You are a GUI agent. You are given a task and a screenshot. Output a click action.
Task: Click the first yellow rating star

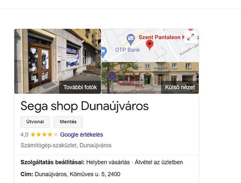point(33,134)
